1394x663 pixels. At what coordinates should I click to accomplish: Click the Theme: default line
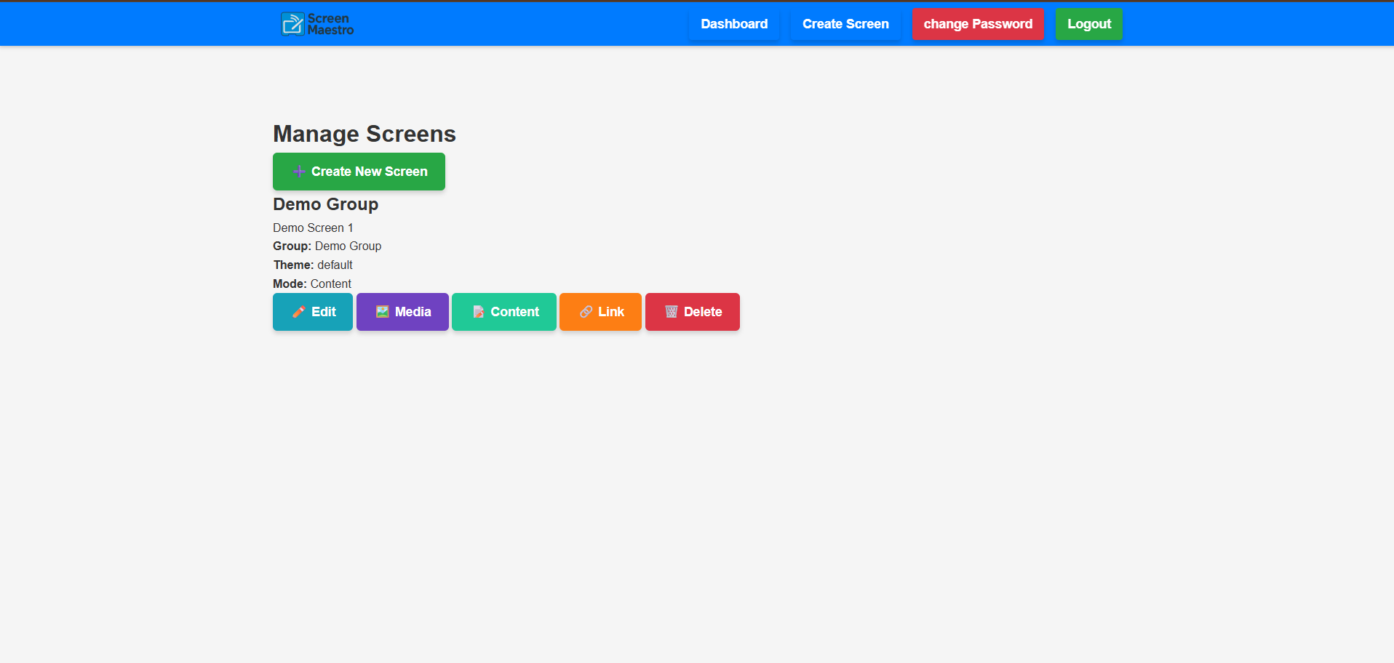coord(313,265)
